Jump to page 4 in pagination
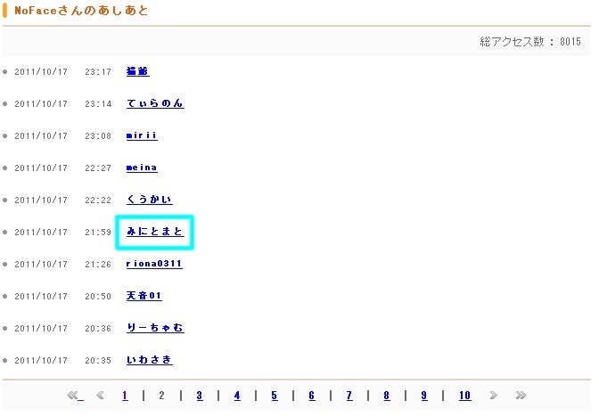This screenshot has height=417, width=599. (x=237, y=396)
